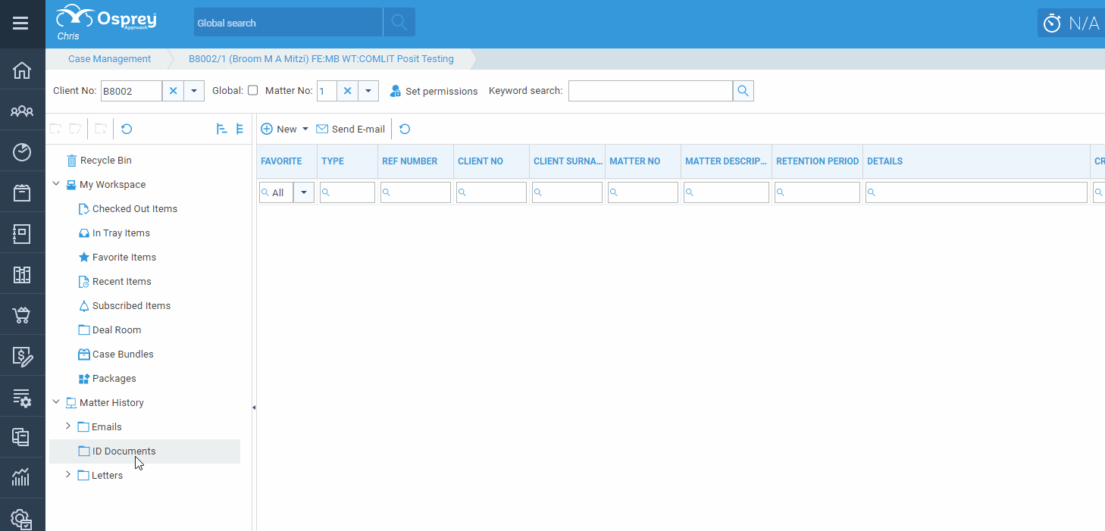Screen dimensions: 1105x531
Task: Click the timer stopwatch icon
Action: [1052, 23]
